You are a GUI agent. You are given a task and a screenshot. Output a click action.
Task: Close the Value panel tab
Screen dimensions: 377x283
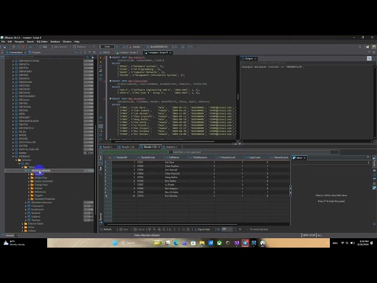pyautogui.click(x=305, y=158)
